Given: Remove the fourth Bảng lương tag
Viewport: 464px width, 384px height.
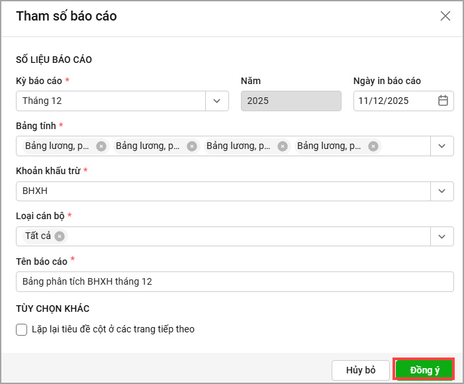Looking at the screenshot, I should (x=373, y=146).
